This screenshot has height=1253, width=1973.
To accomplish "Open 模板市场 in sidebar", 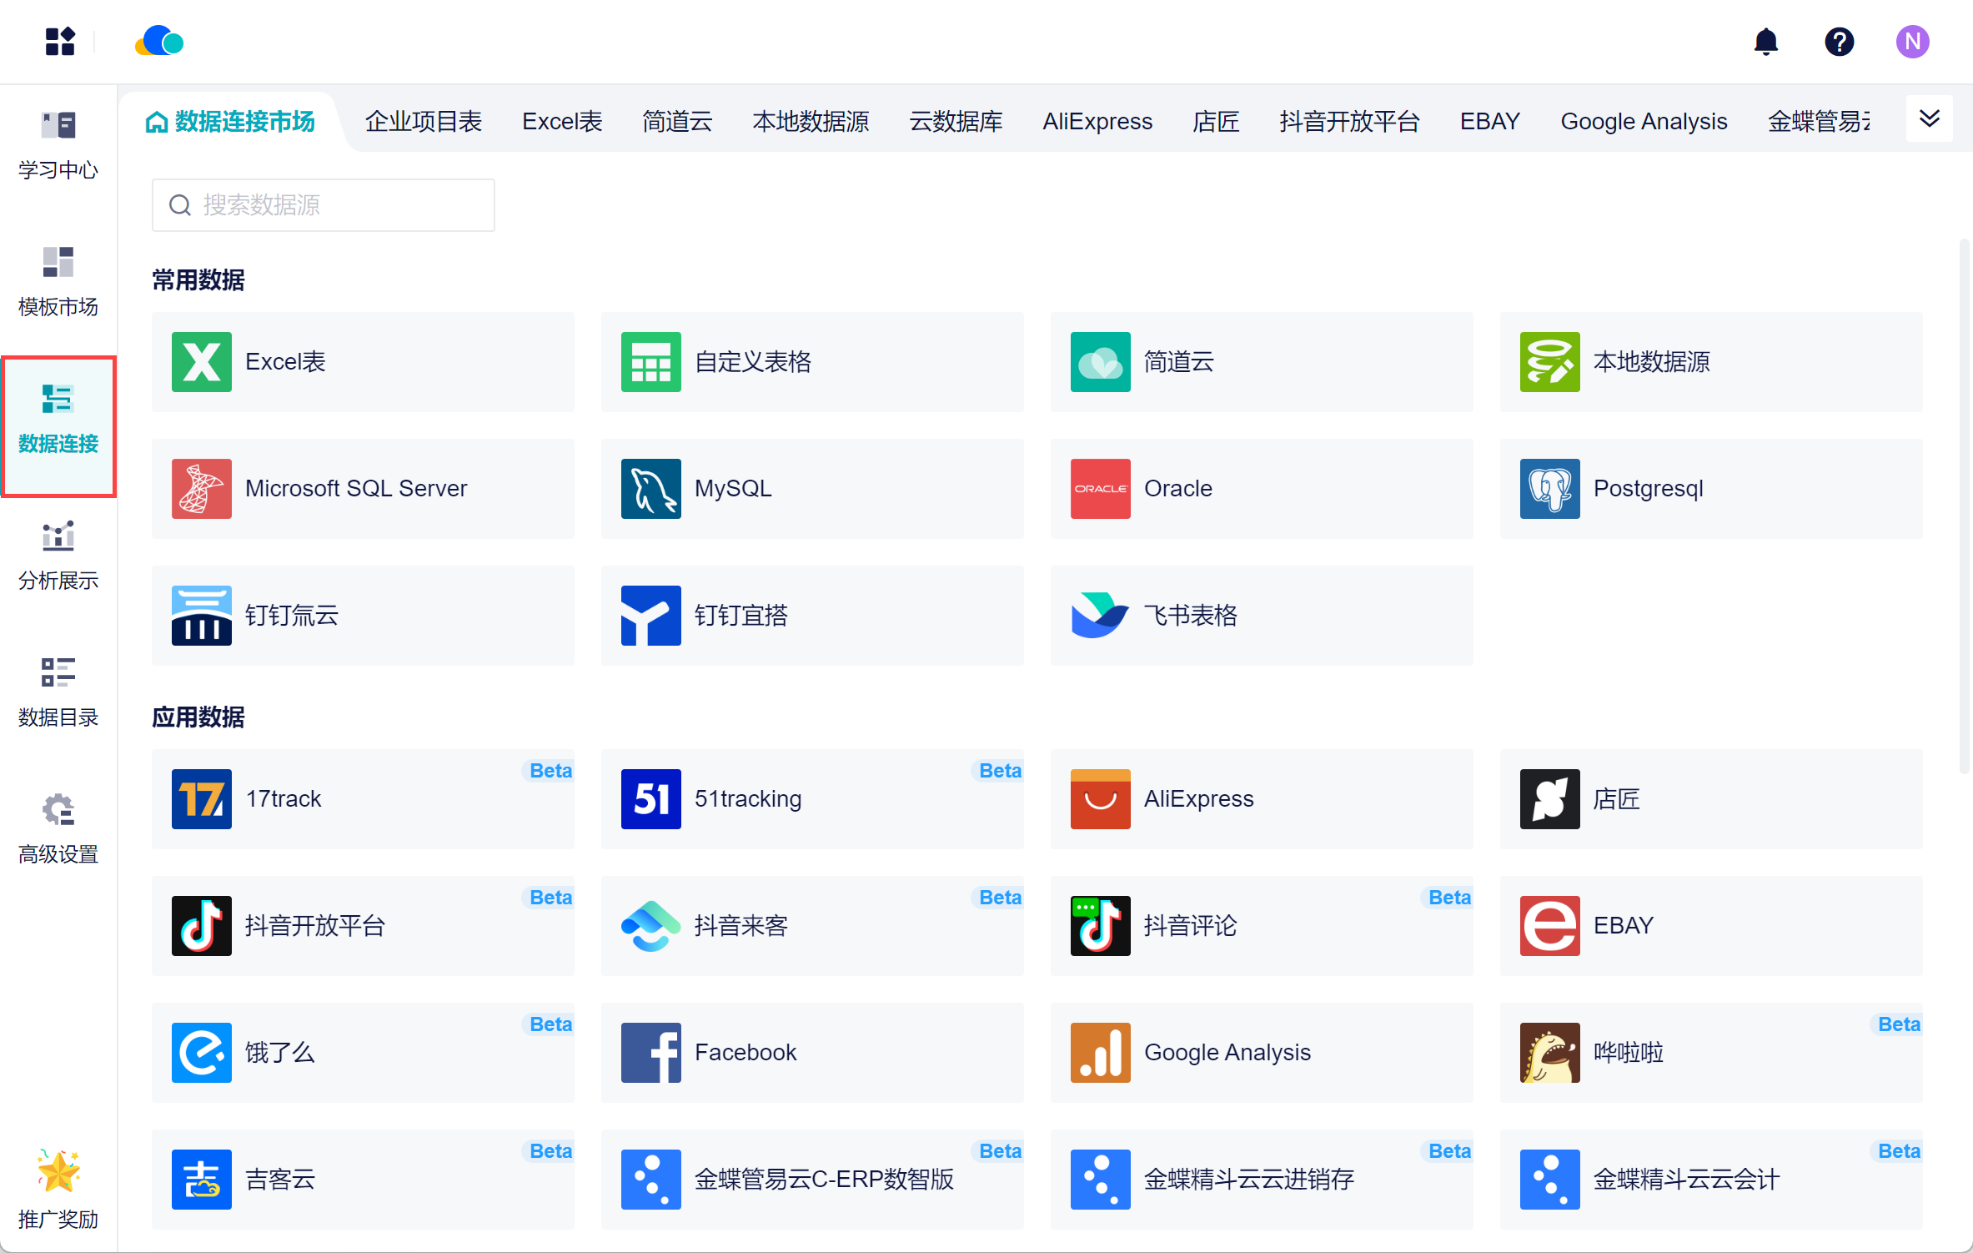I will pyautogui.click(x=58, y=283).
